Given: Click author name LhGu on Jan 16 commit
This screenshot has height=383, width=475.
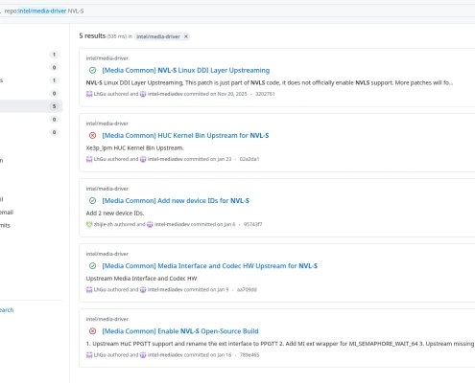Looking at the screenshot, I should pyautogui.click(x=100, y=354).
